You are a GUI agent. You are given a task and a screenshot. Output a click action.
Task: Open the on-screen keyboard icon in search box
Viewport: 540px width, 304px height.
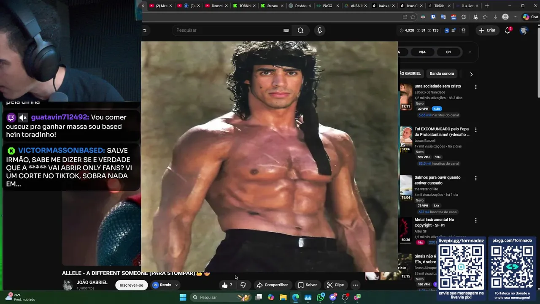point(286,30)
